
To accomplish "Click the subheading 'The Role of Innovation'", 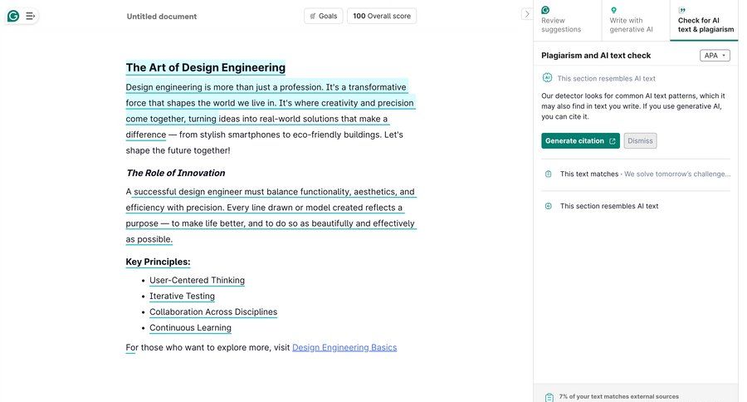I will [x=175, y=173].
